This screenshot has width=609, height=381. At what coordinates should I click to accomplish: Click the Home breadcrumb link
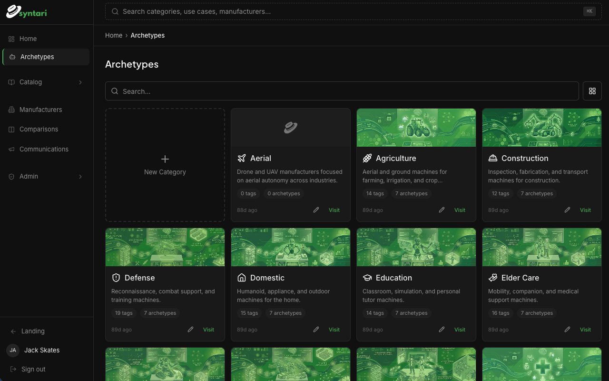click(114, 35)
